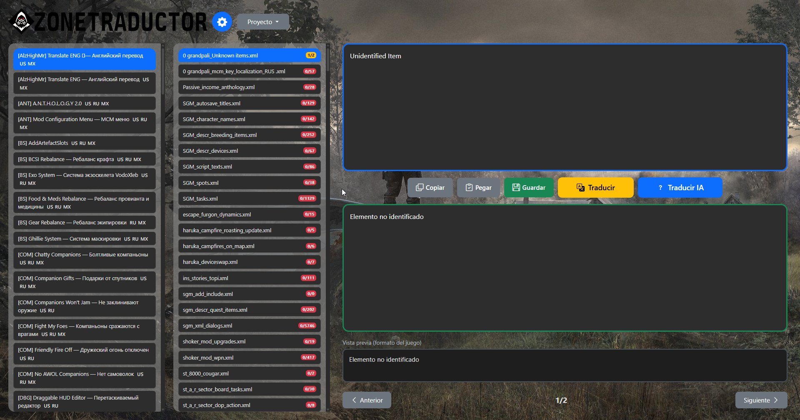Expand the Proyecto dropdown menu
This screenshot has width=800, height=420.
[x=263, y=22]
